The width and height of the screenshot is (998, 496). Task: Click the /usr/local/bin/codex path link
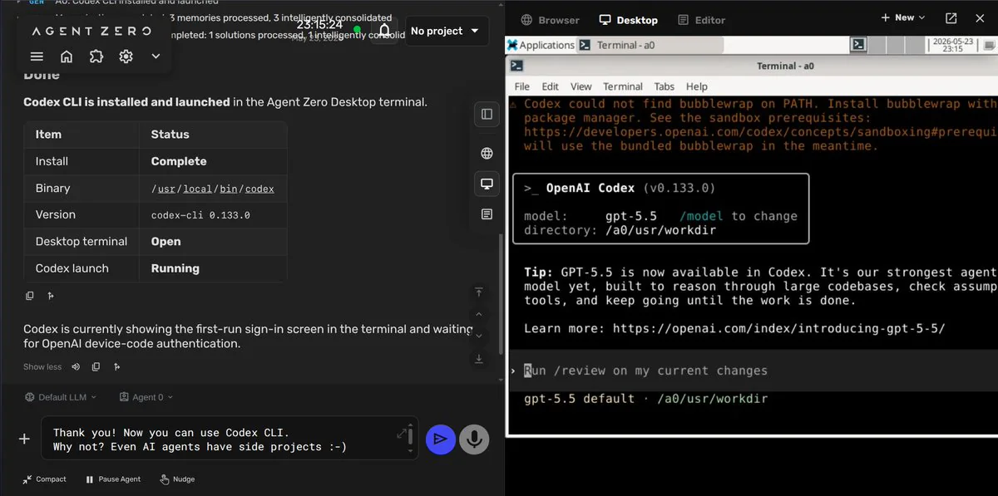click(x=212, y=189)
